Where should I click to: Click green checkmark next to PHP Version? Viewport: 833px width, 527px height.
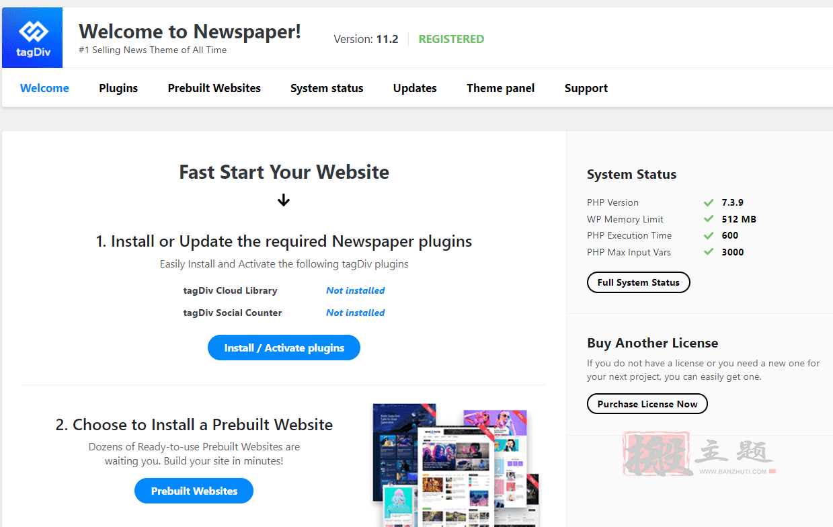point(708,202)
